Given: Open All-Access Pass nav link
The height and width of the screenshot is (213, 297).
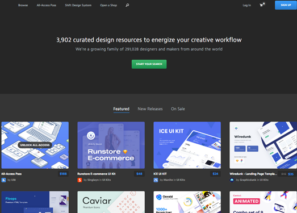Looking at the screenshot, I should coord(47,5).
